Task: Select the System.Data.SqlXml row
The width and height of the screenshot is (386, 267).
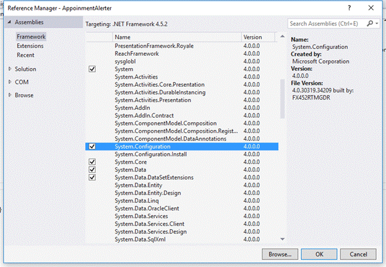Action: (182, 239)
